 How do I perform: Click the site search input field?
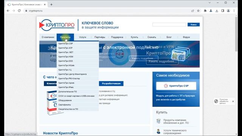point(169,25)
